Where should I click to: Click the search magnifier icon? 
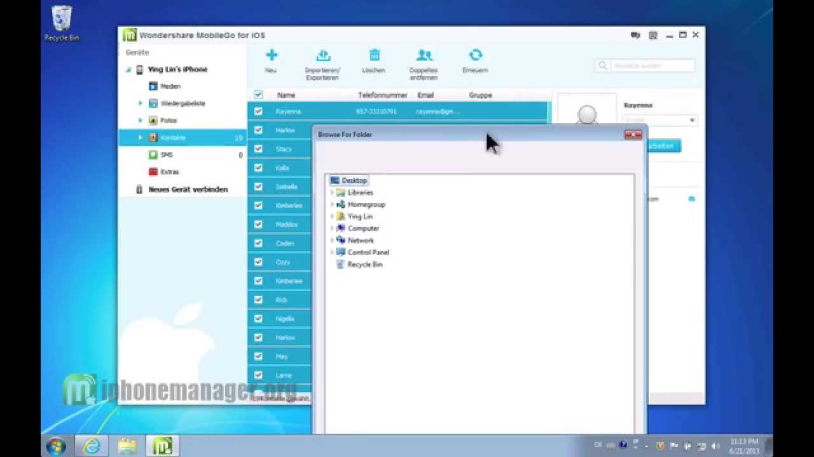[602, 65]
